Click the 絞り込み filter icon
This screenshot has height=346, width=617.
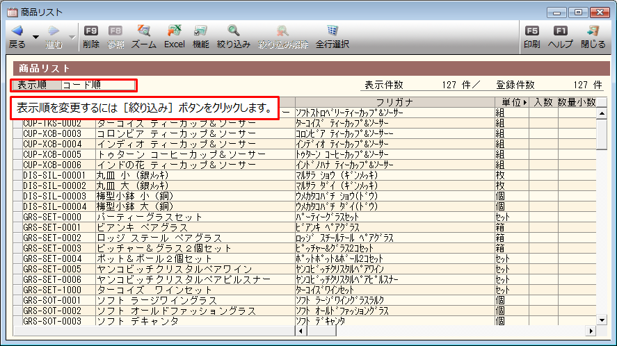tap(233, 31)
